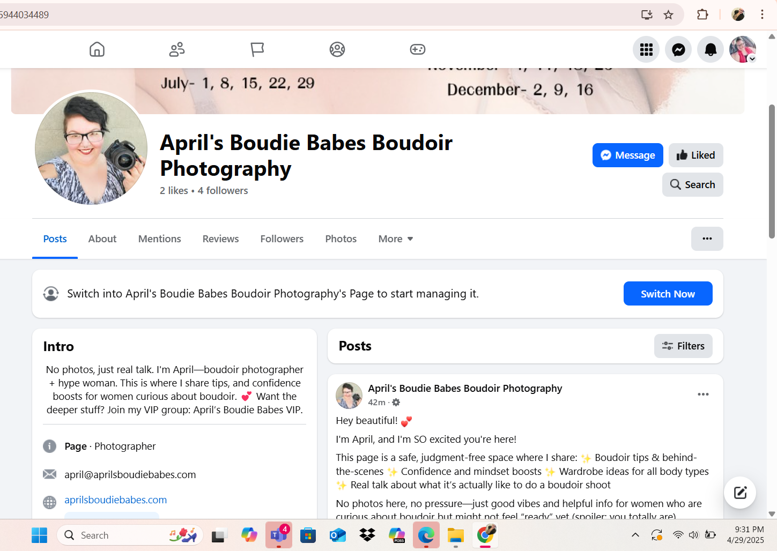Open Windows Start menu
Viewport: 777px width, 551px height.
click(39, 535)
